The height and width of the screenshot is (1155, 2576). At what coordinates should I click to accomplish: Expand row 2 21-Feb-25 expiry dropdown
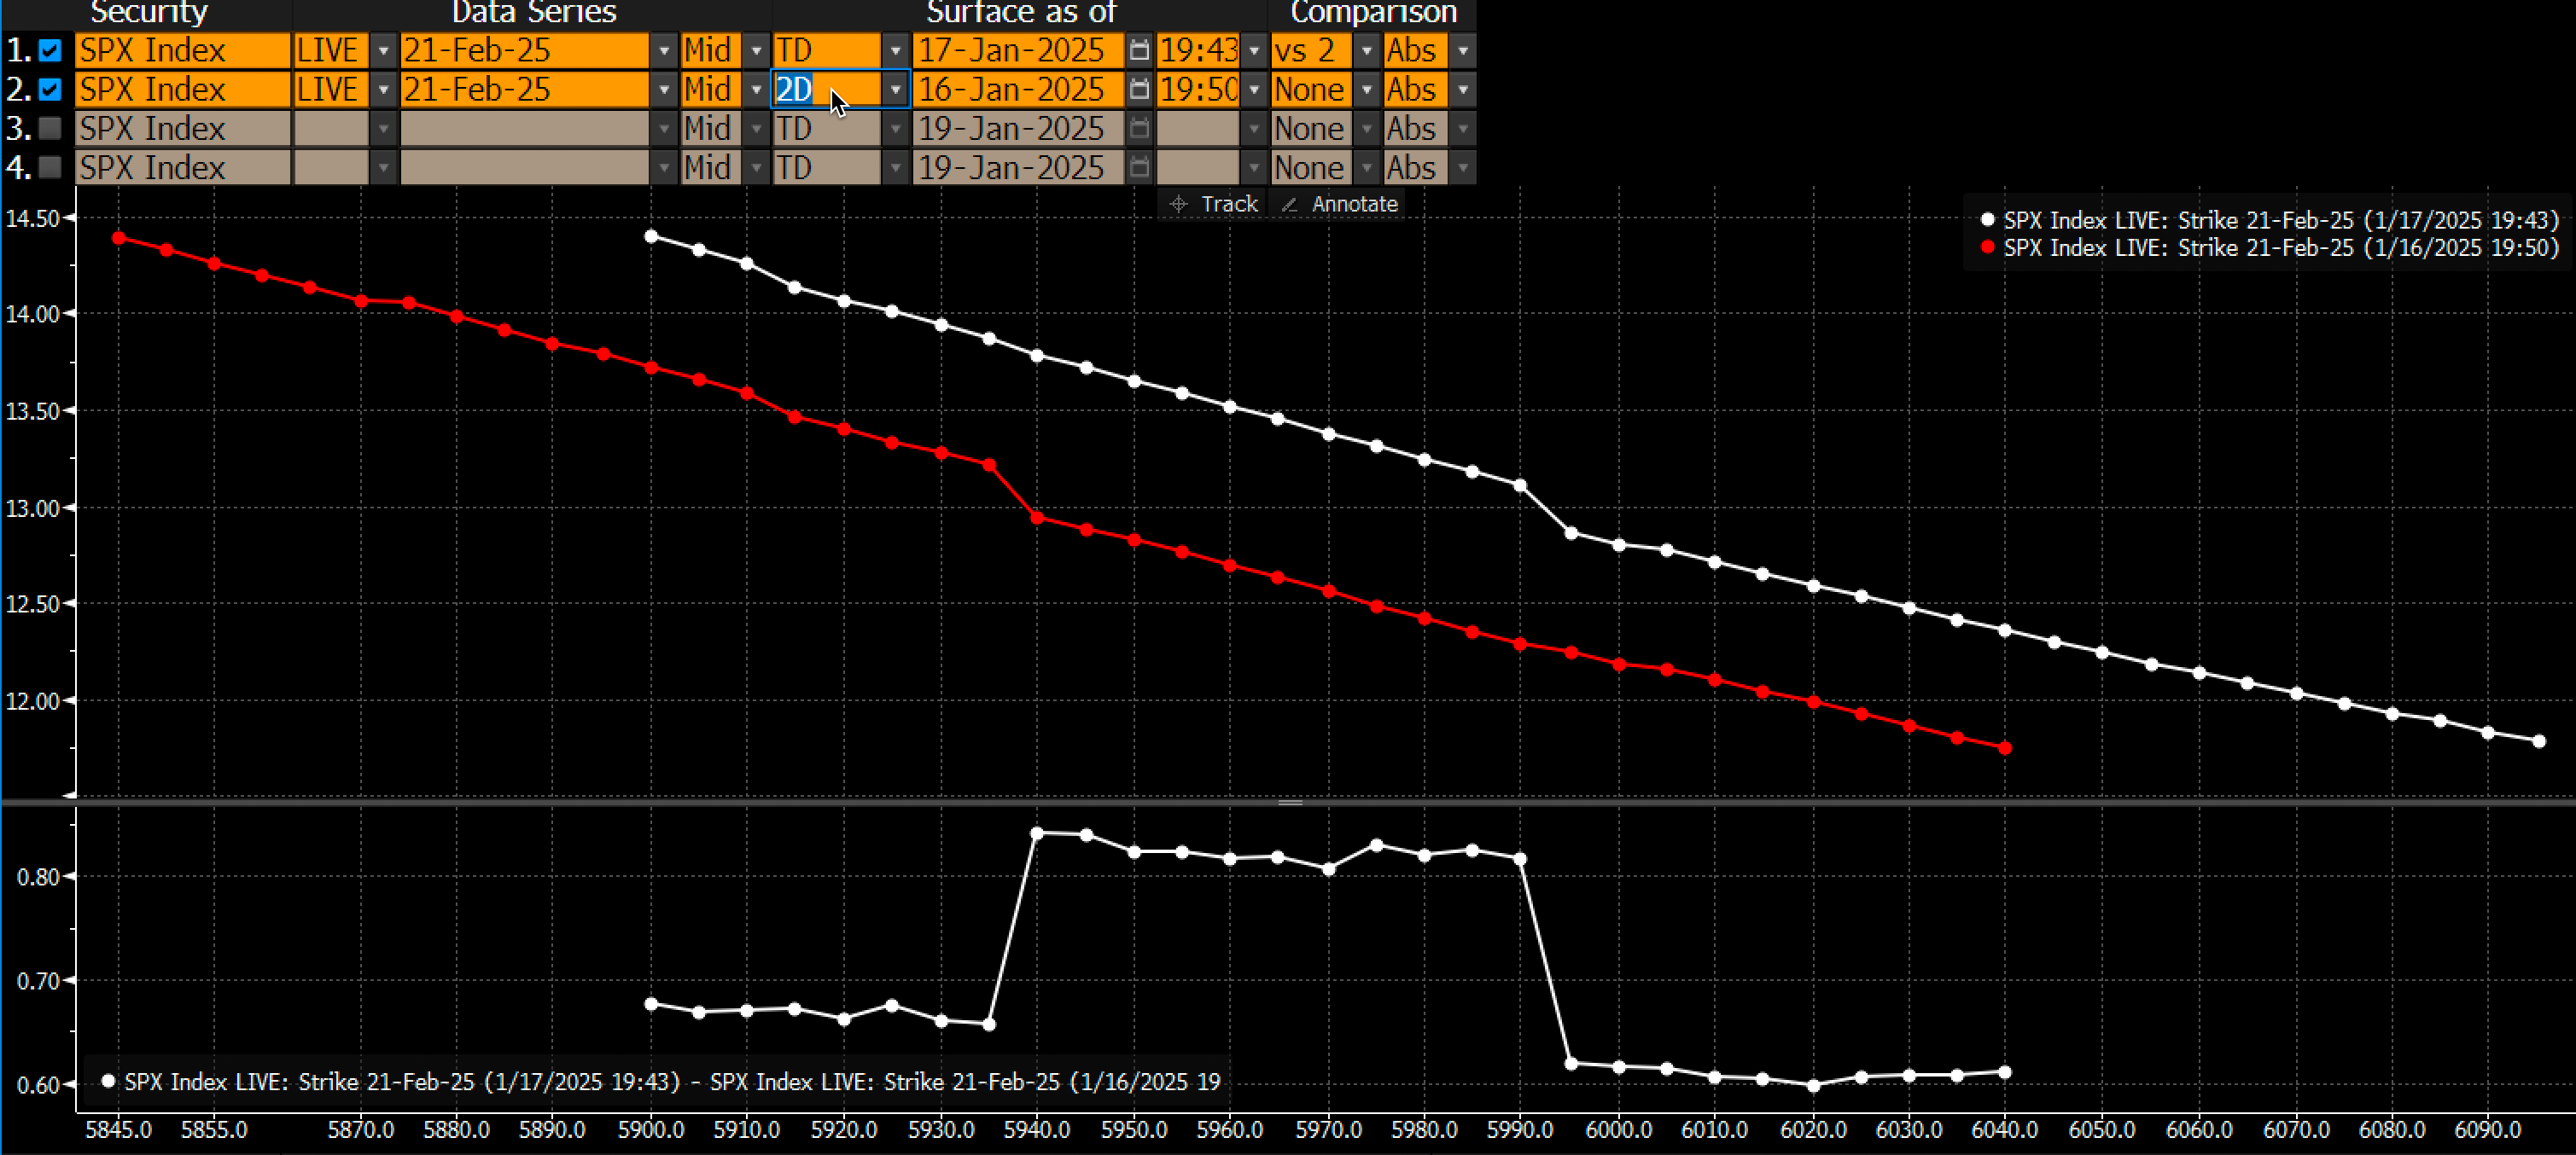(664, 90)
